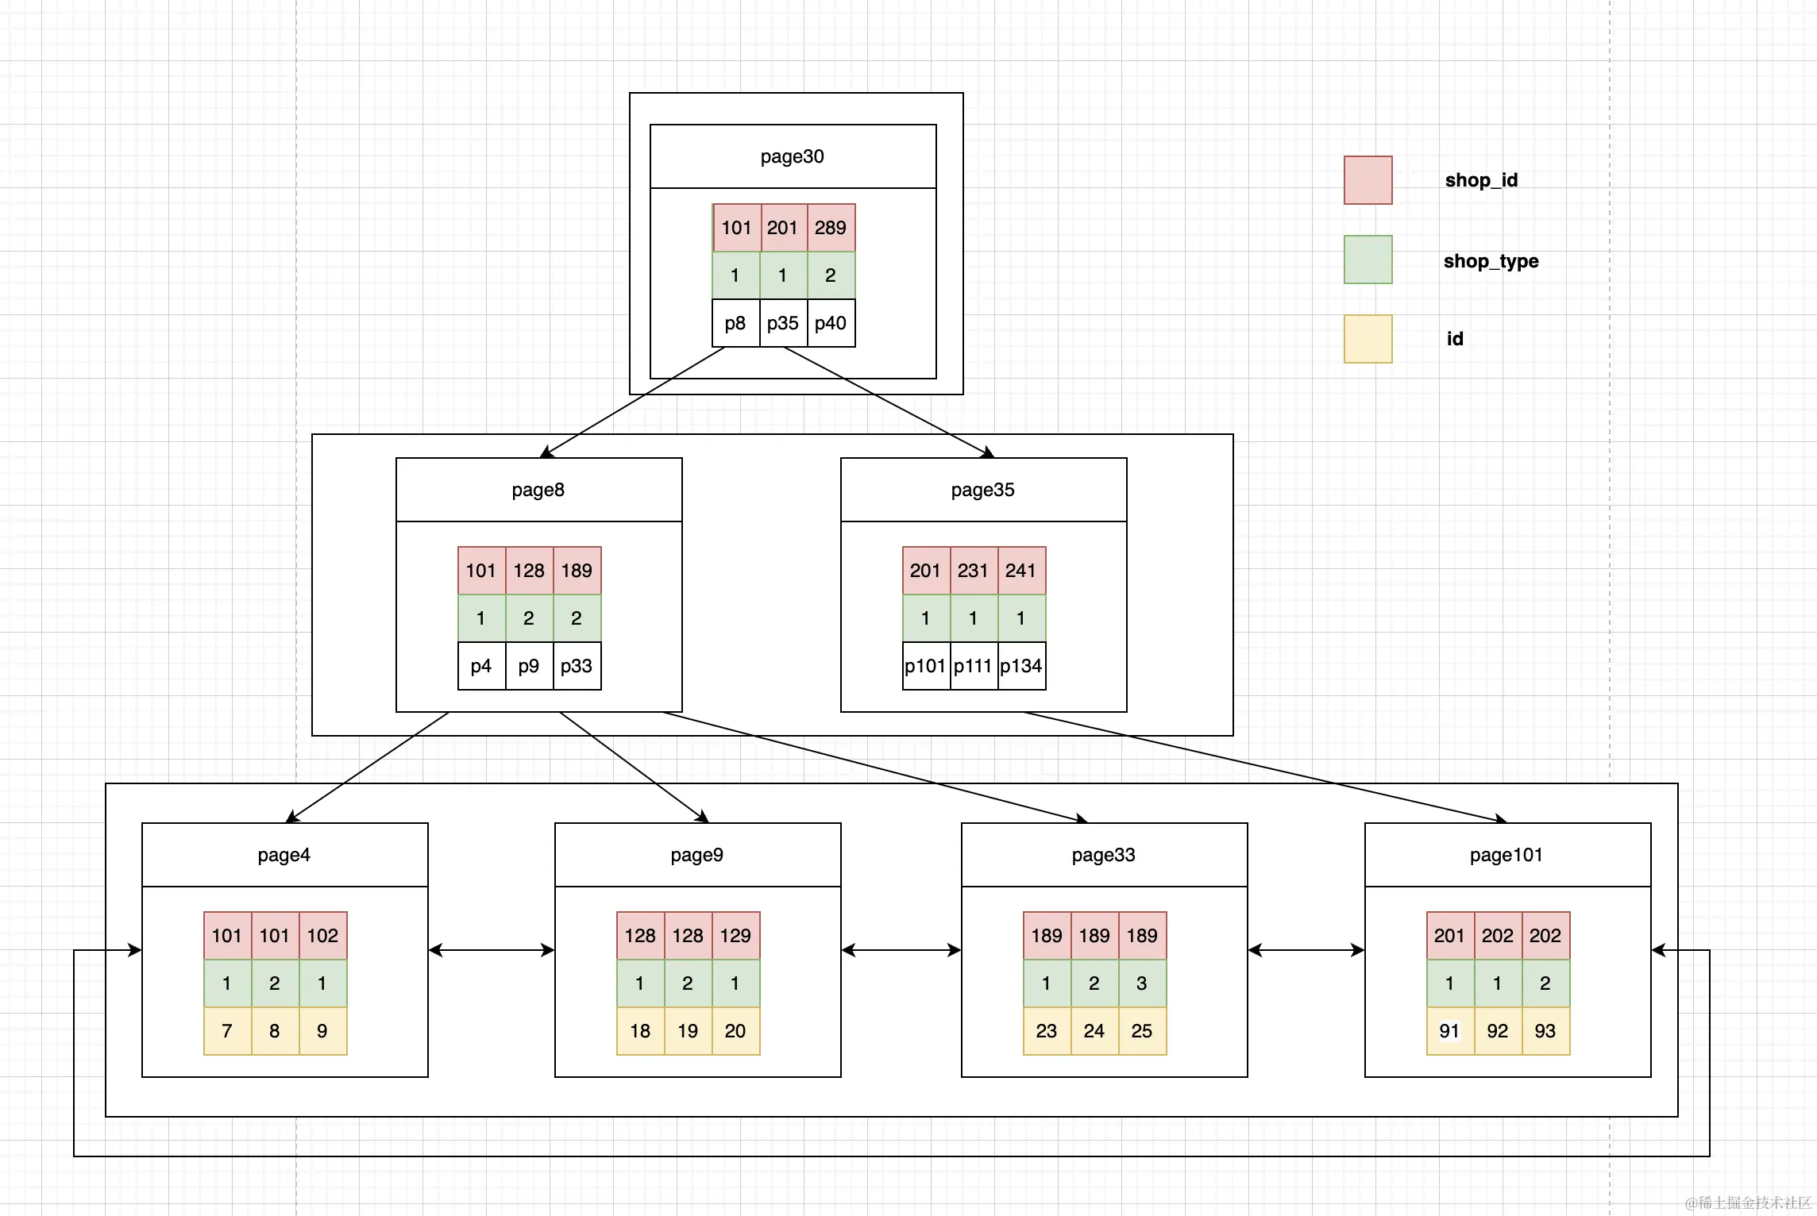Viewport: 1817px width, 1216px height.
Task: Select the page30 title
Action: click(793, 156)
